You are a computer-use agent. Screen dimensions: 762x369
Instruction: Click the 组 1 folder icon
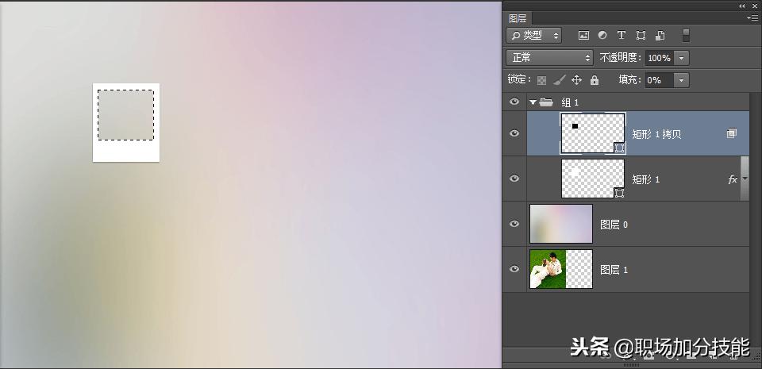pos(546,102)
